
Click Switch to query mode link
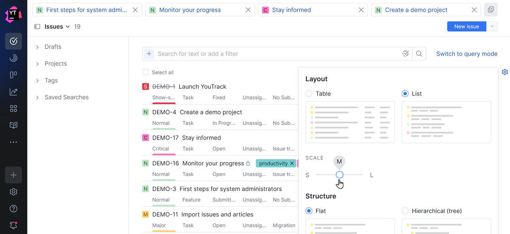467,54
